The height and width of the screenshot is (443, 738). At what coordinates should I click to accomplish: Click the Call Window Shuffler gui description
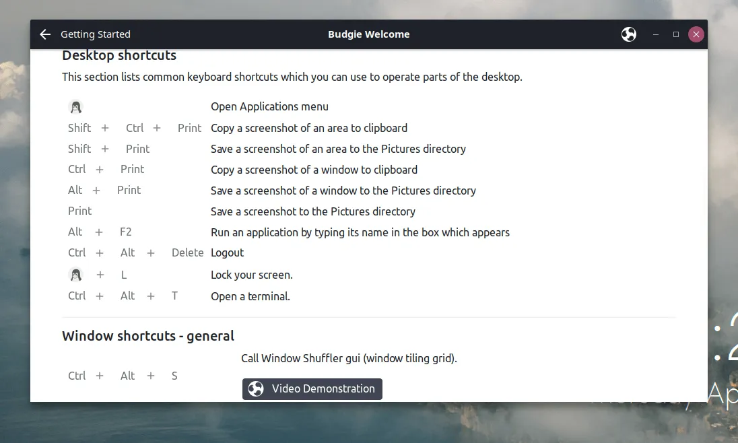click(x=349, y=359)
